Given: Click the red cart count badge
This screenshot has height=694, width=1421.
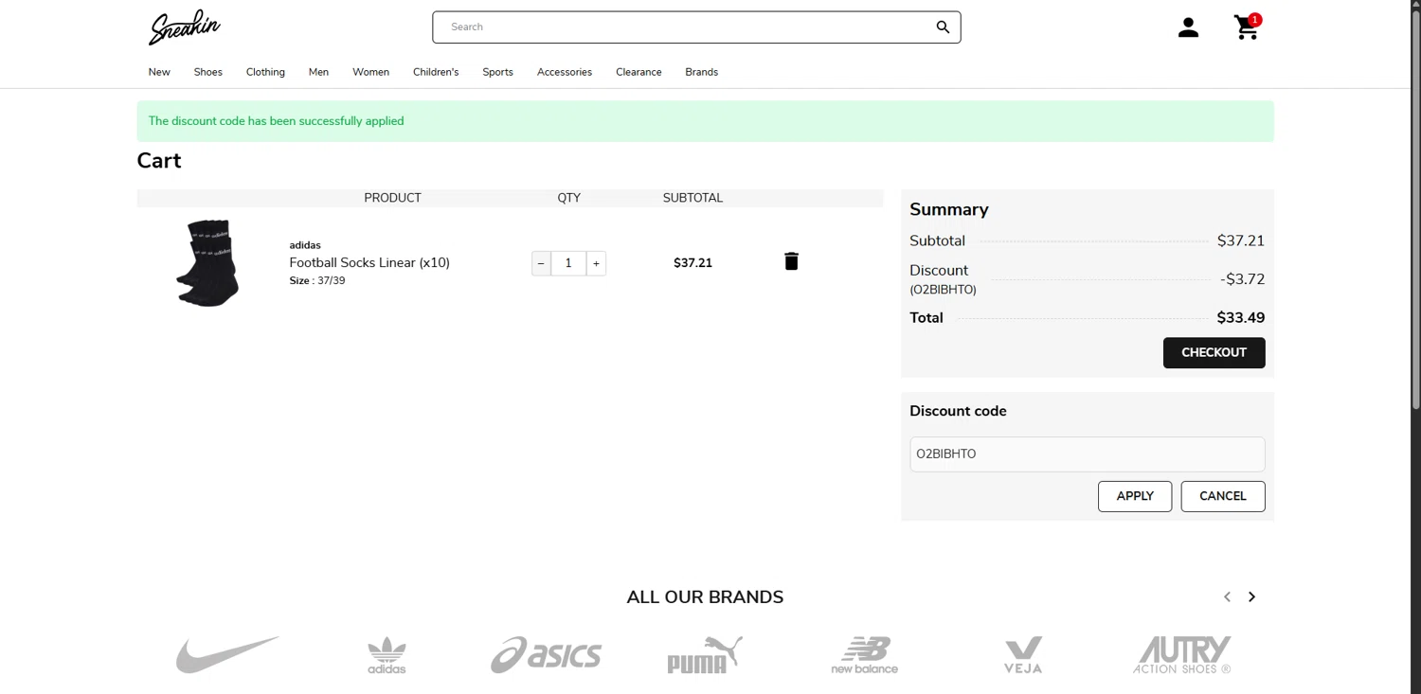Looking at the screenshot, I should 1255,20.
